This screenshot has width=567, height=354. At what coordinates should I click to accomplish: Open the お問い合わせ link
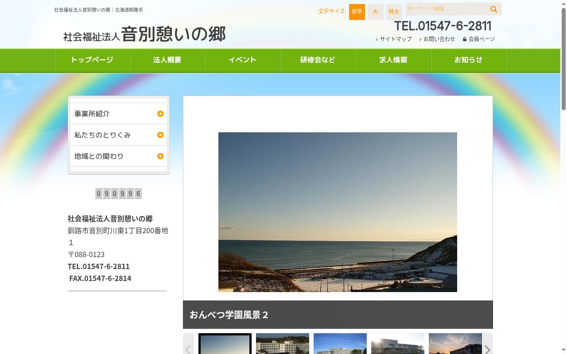click(437, 39)
